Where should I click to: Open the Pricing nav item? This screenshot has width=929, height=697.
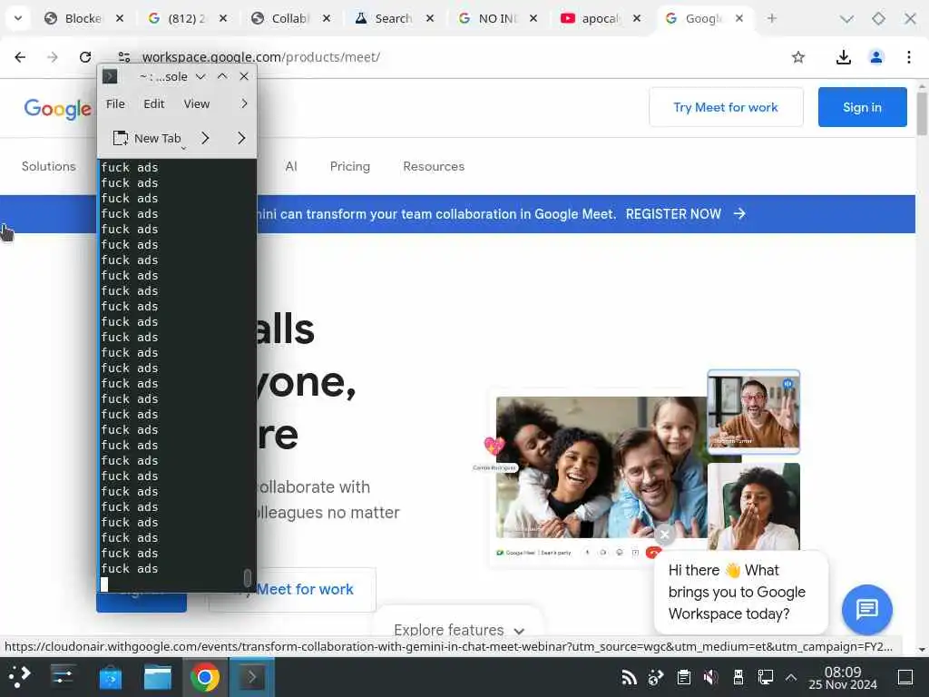[349, 167]
